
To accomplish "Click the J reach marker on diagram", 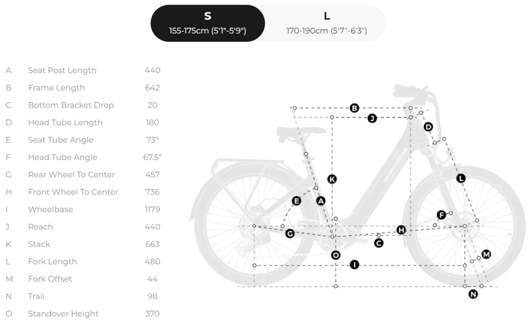I will 372,118.
